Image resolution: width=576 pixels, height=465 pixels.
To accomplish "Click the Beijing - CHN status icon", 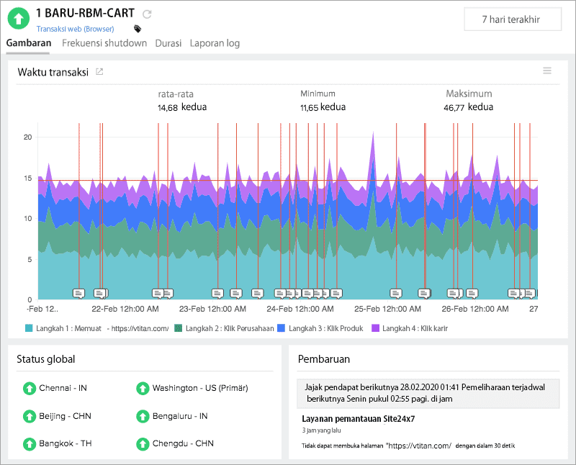I will [29, 416].
